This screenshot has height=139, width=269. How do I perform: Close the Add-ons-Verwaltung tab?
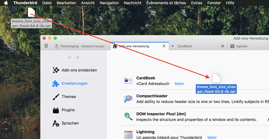pos(164,46)
